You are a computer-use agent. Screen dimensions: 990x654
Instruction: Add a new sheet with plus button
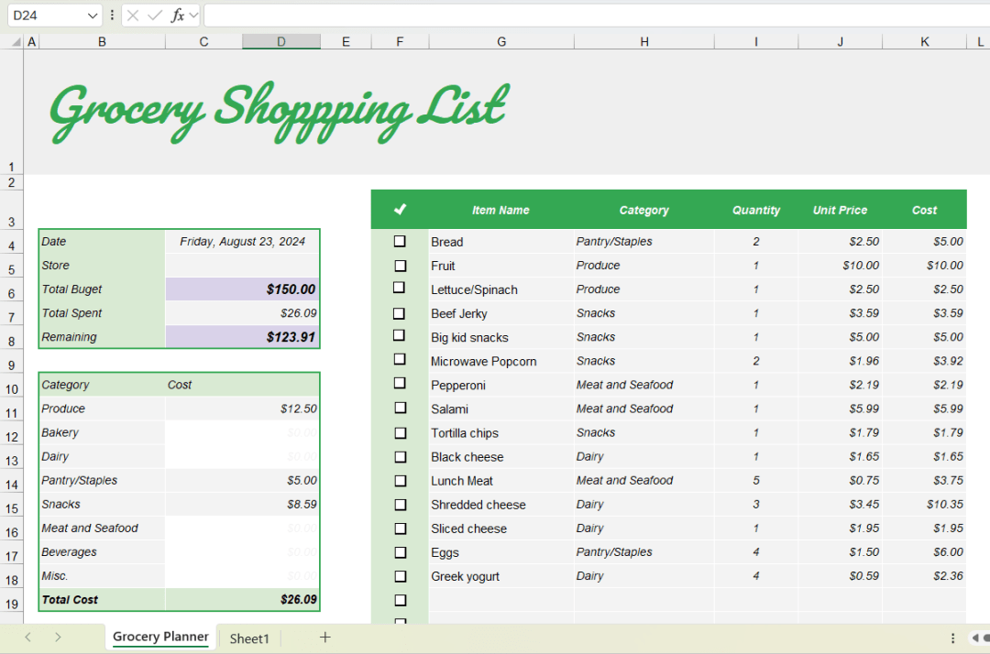325,638
